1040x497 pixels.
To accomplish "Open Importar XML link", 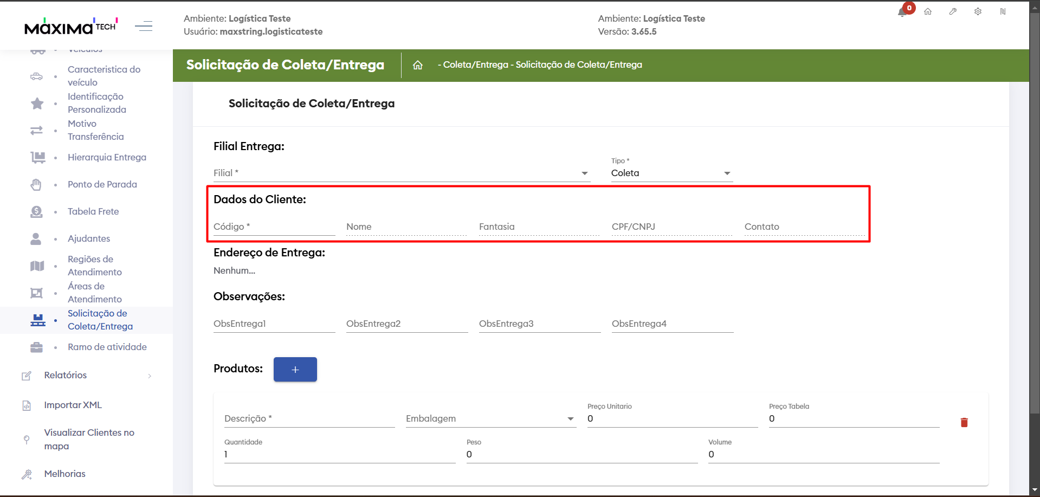I will 73,405.
